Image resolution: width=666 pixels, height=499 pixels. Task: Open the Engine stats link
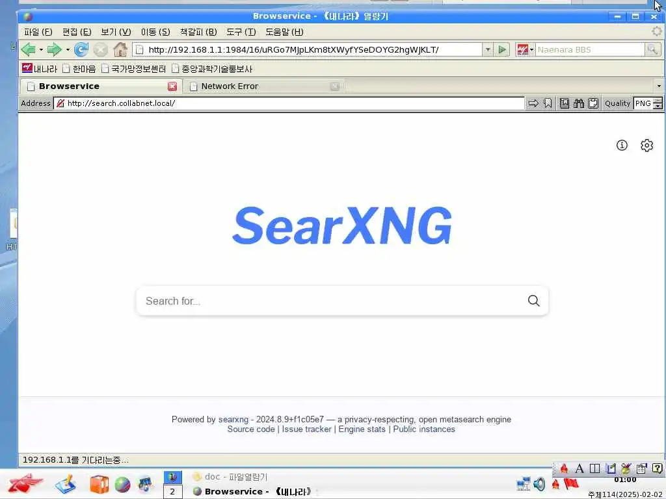362,429
